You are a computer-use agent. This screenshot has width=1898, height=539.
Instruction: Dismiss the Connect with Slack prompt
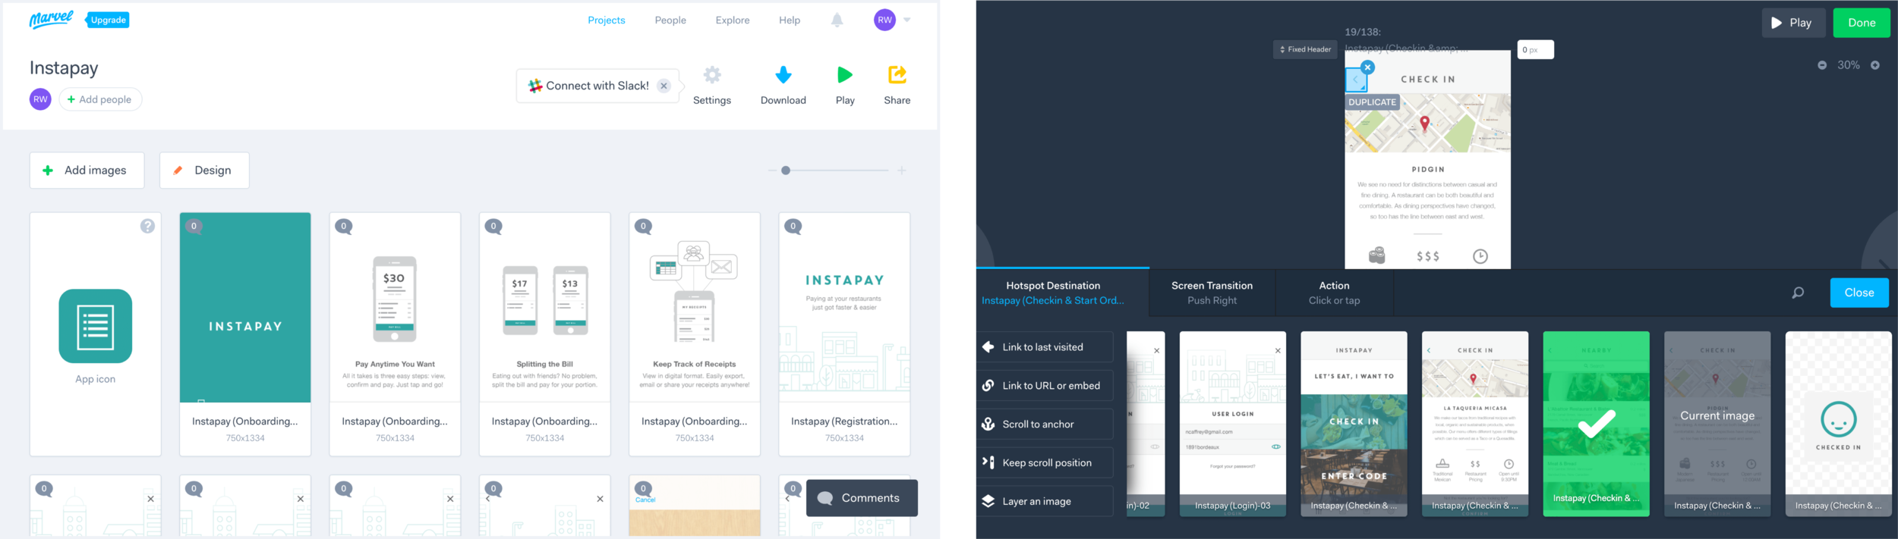[664, 86]
